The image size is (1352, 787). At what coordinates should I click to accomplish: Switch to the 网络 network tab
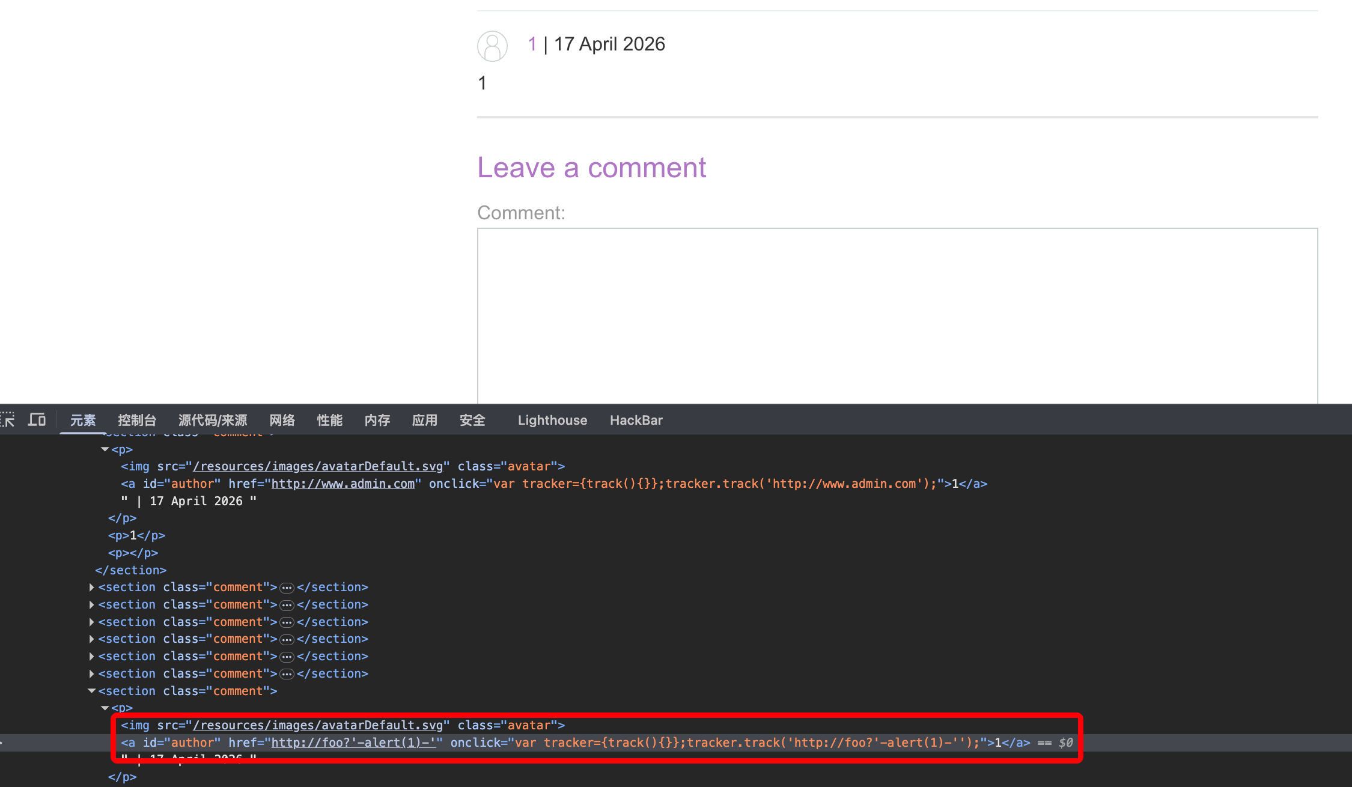pos(282,420)
